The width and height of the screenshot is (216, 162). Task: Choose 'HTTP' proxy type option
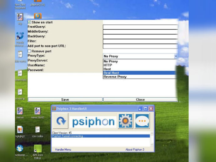(x=140, y=65)
